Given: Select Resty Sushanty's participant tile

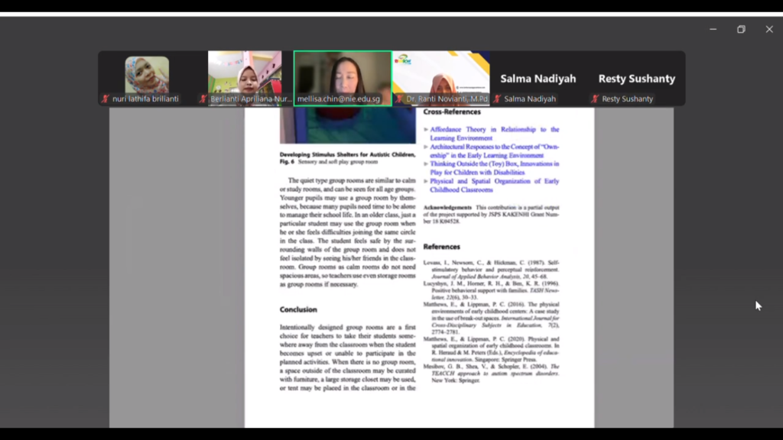Looking at the screenshot, I should coord(636,79).
